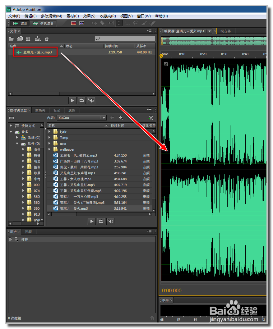The height and width of the screenshot is (329, 273).
Task: Switch to the 标记 tab
Action: pos(57,110)
